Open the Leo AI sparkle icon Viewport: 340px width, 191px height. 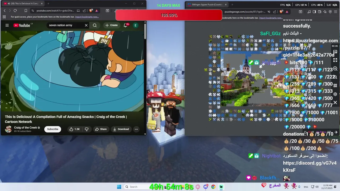coord(325,12)
